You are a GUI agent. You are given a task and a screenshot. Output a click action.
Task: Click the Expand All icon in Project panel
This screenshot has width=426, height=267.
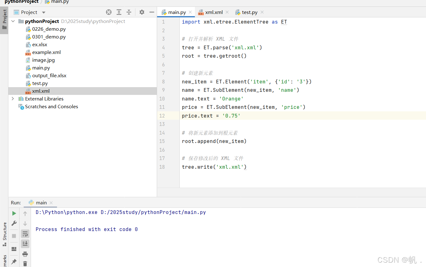[119, 12]
